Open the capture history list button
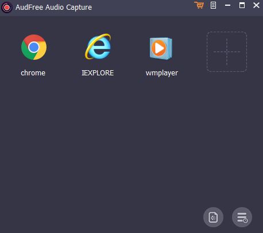Image resolution: width=263 pixels, height=233 pixels. pos(242,217)
